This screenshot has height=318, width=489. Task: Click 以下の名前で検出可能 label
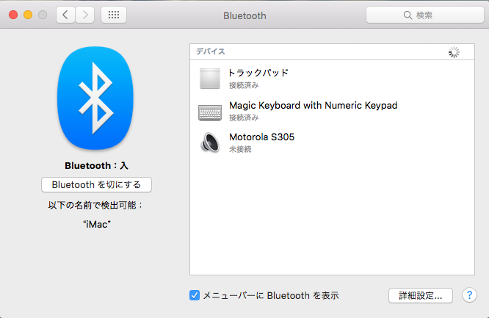point(95,206)
